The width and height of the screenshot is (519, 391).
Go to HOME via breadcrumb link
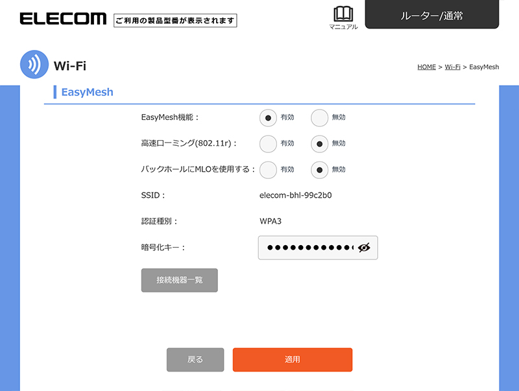(x=426, y=67)
